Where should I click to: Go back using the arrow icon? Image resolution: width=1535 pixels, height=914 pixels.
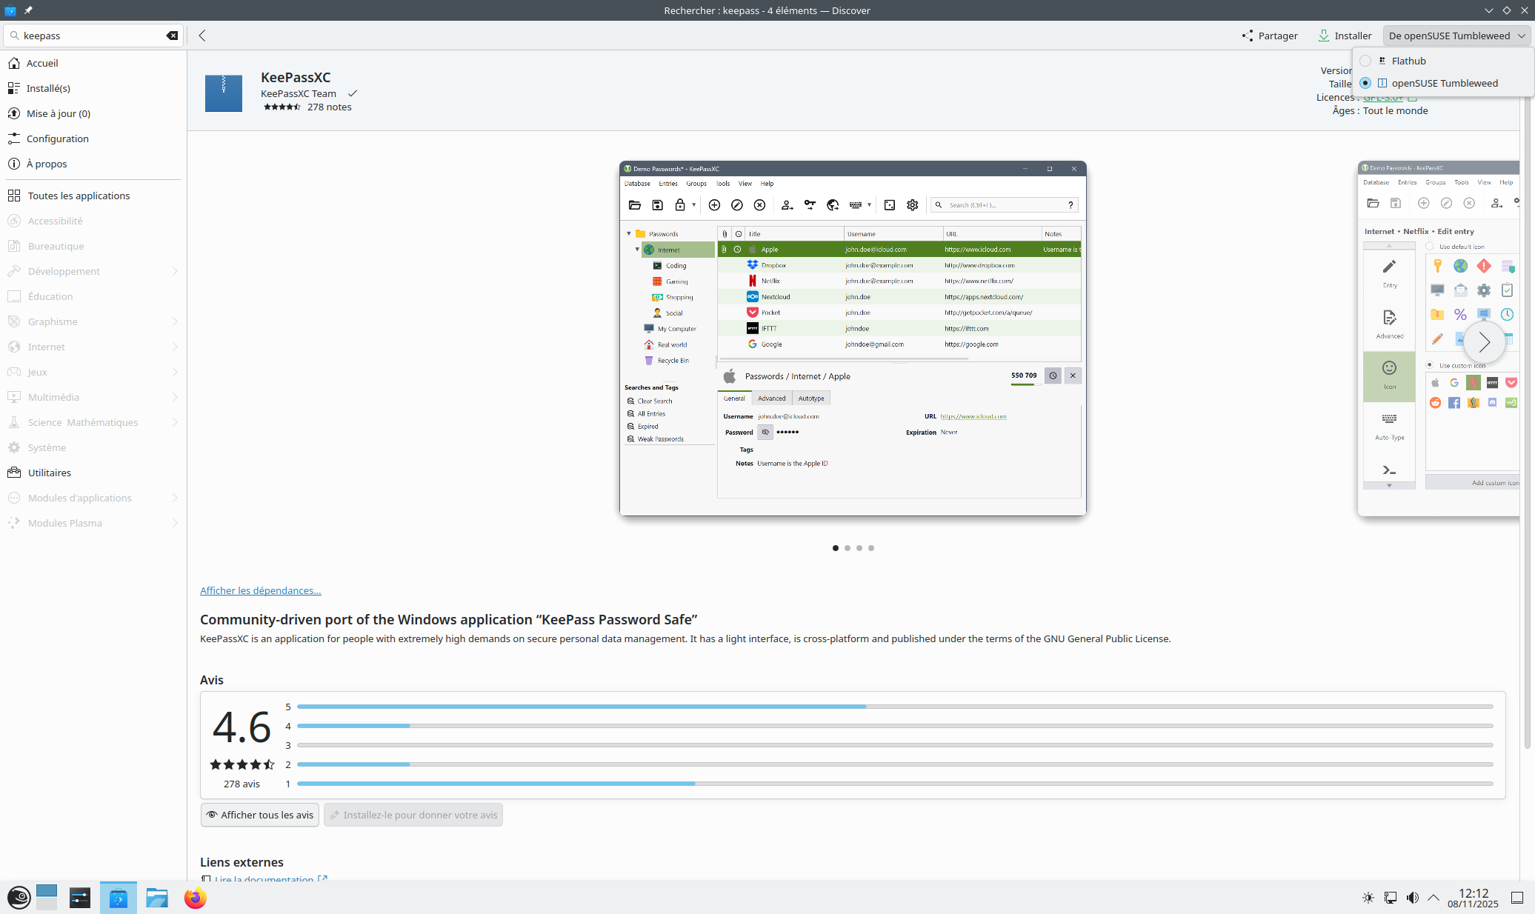[202, 36]
